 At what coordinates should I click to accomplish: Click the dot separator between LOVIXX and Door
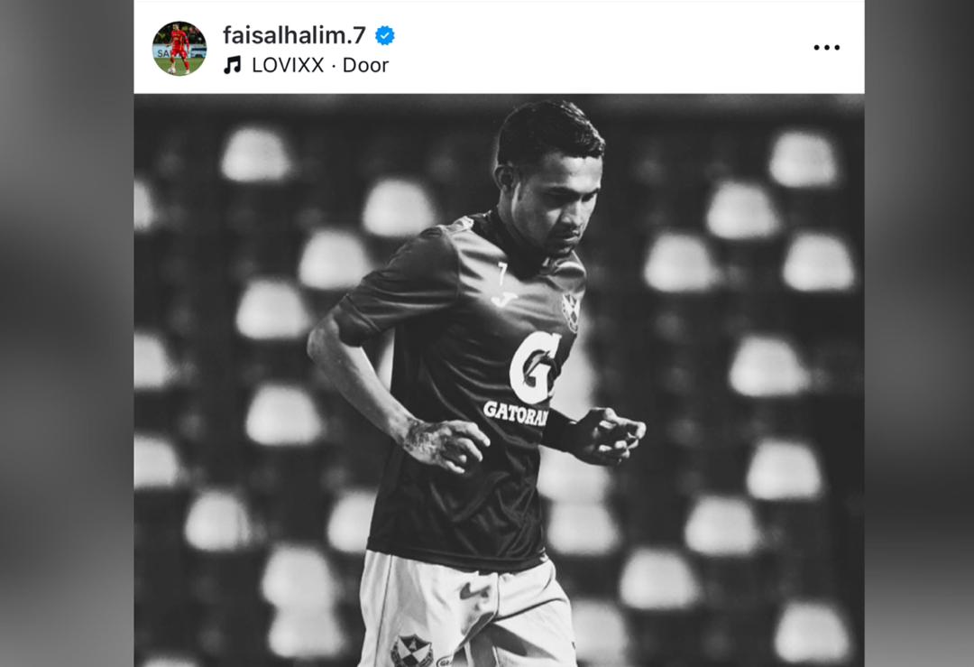click(334, 66)
